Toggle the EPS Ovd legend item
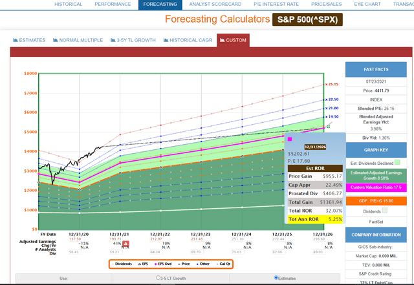 tap(163, 264)
